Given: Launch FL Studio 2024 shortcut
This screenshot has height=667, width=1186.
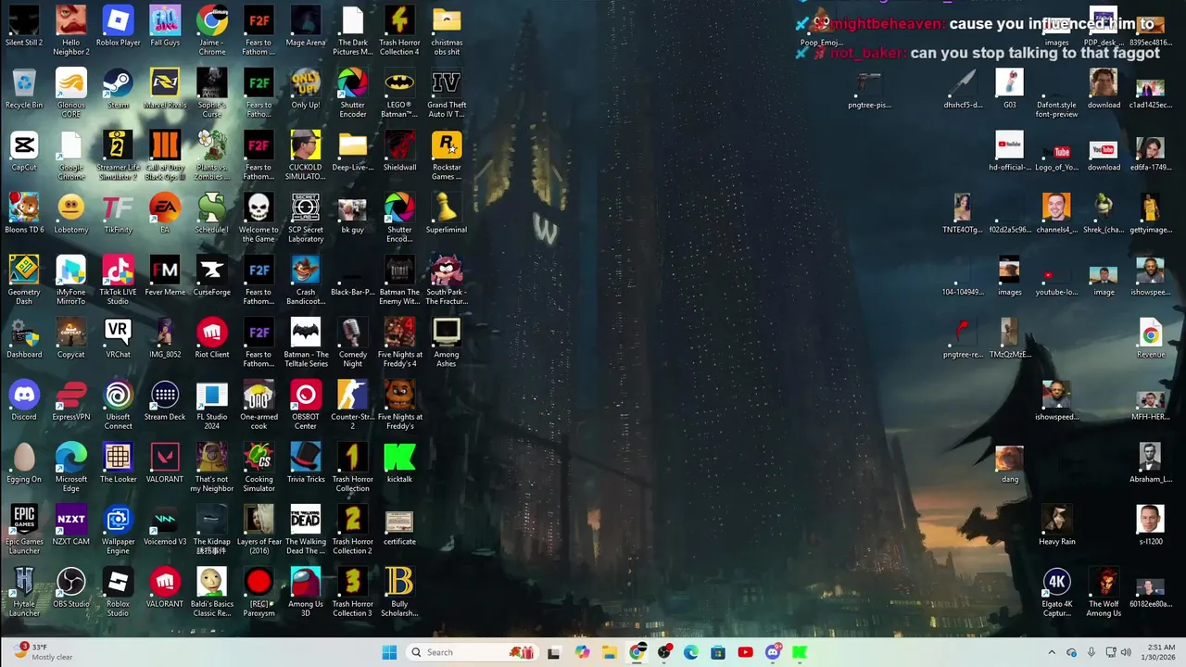Looking at the screenshot, I should click(x=211, y=406).
